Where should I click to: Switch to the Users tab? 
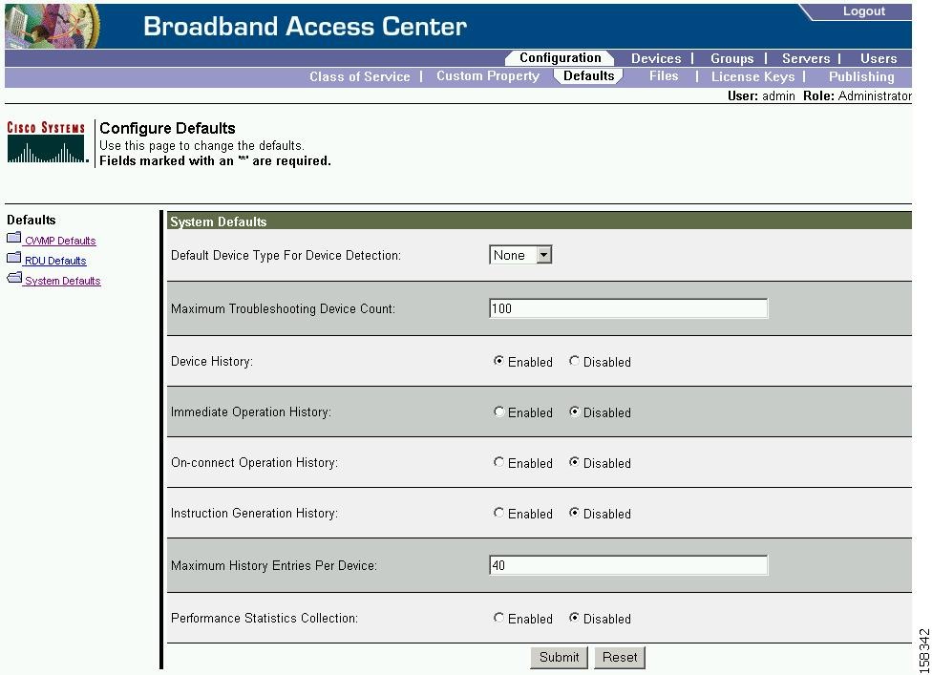click(x=879, y=58)
